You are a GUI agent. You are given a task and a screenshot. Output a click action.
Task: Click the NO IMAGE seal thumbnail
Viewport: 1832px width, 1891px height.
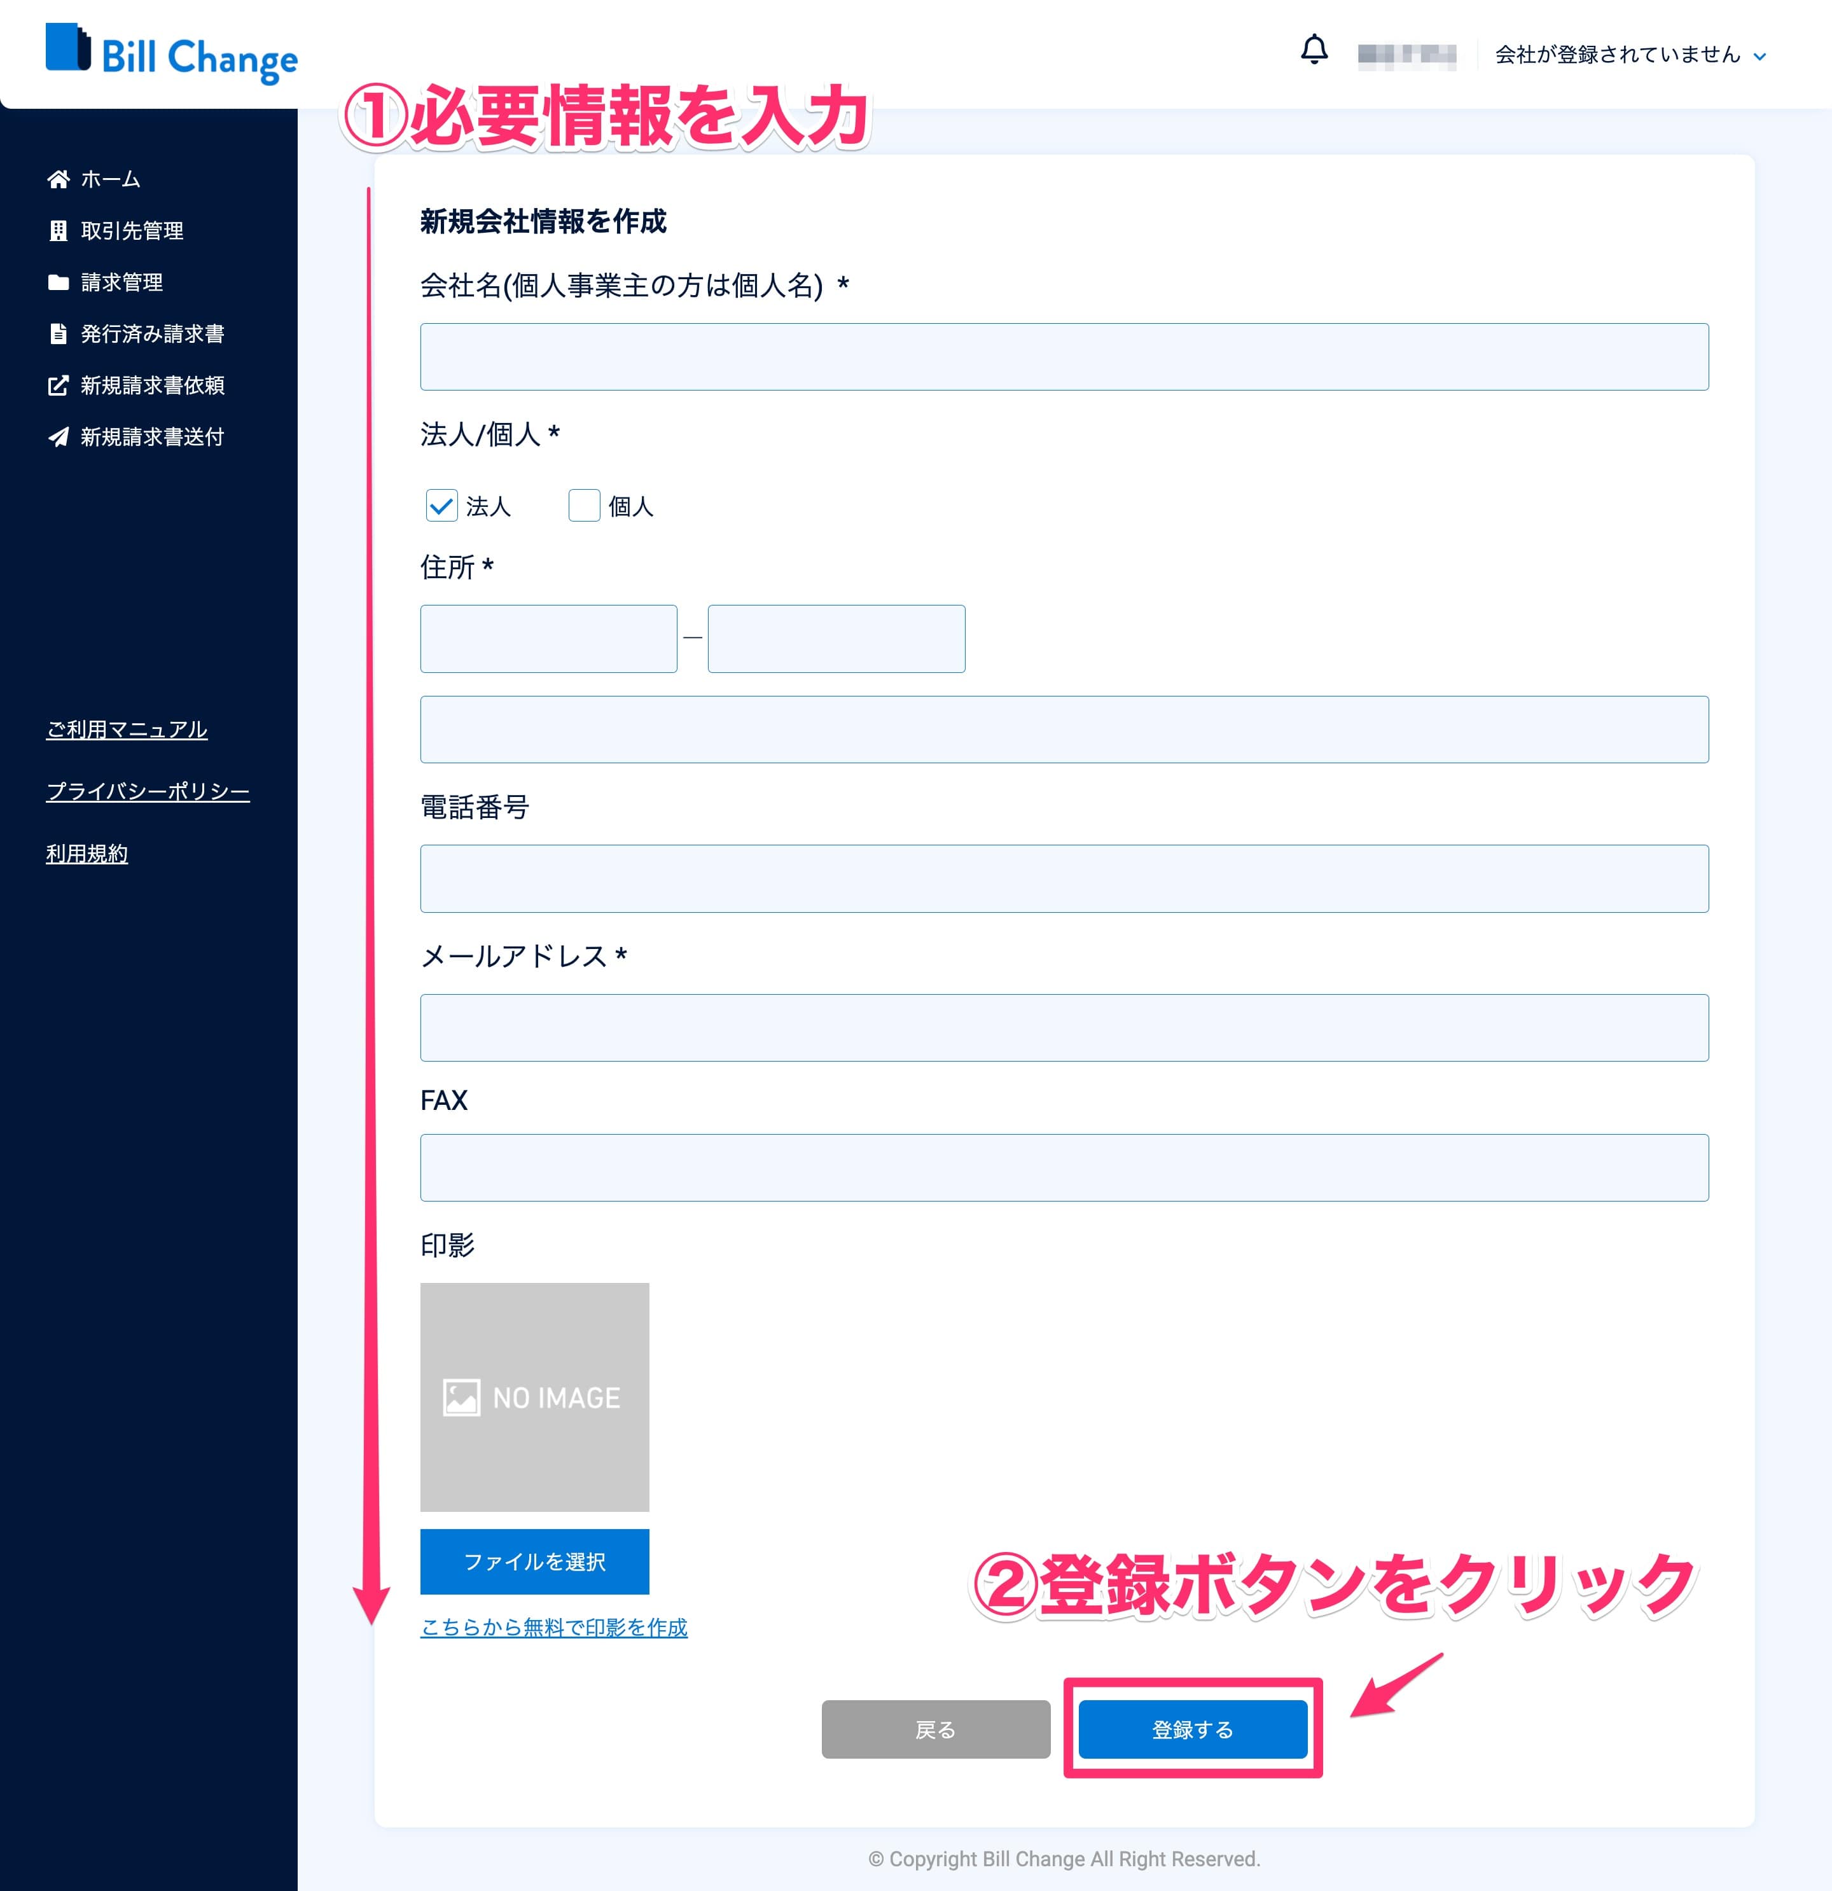click(534, 1397)
